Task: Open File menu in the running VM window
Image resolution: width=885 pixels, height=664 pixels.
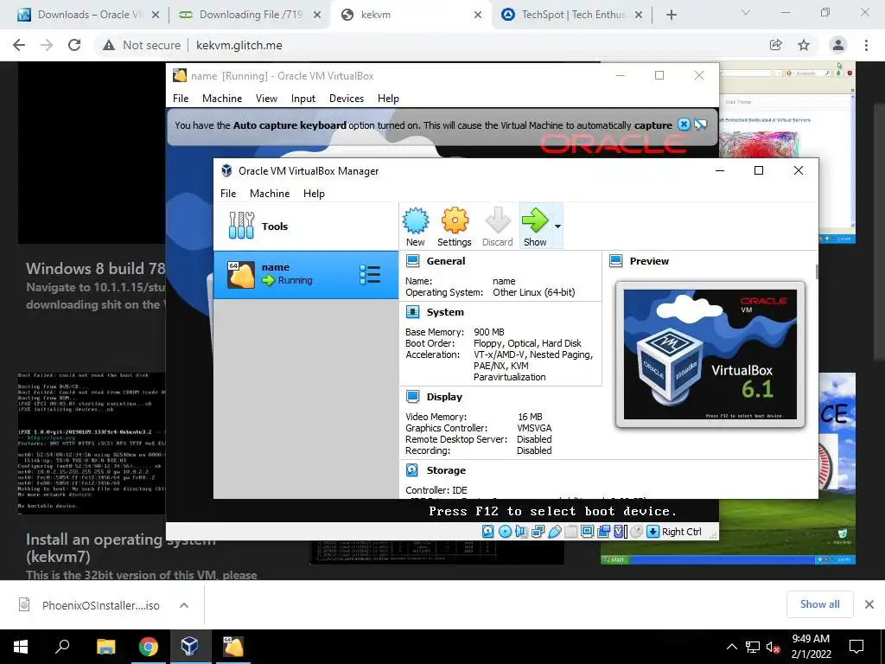Action: point(181,99)
